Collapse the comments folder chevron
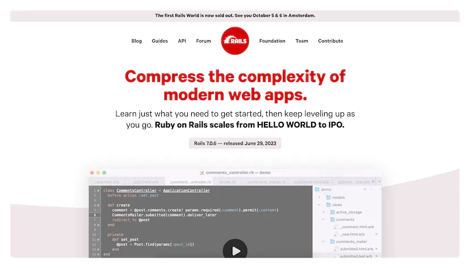The image size is (470, 268). pyautogui.click(x=324, y=219)
